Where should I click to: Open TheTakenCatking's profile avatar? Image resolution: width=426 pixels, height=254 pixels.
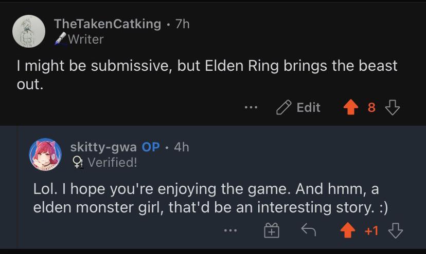tap(28, 31)
